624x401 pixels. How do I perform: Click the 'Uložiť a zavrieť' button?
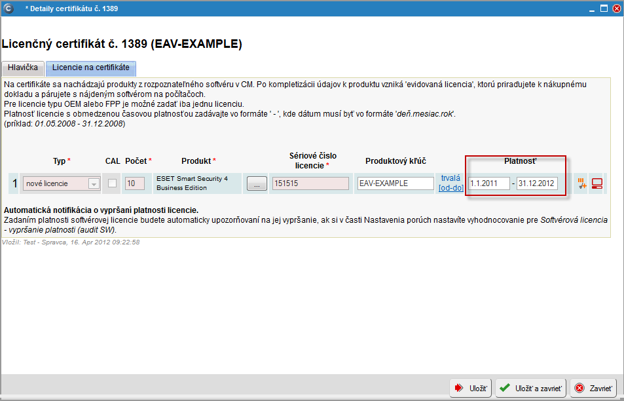530,388
